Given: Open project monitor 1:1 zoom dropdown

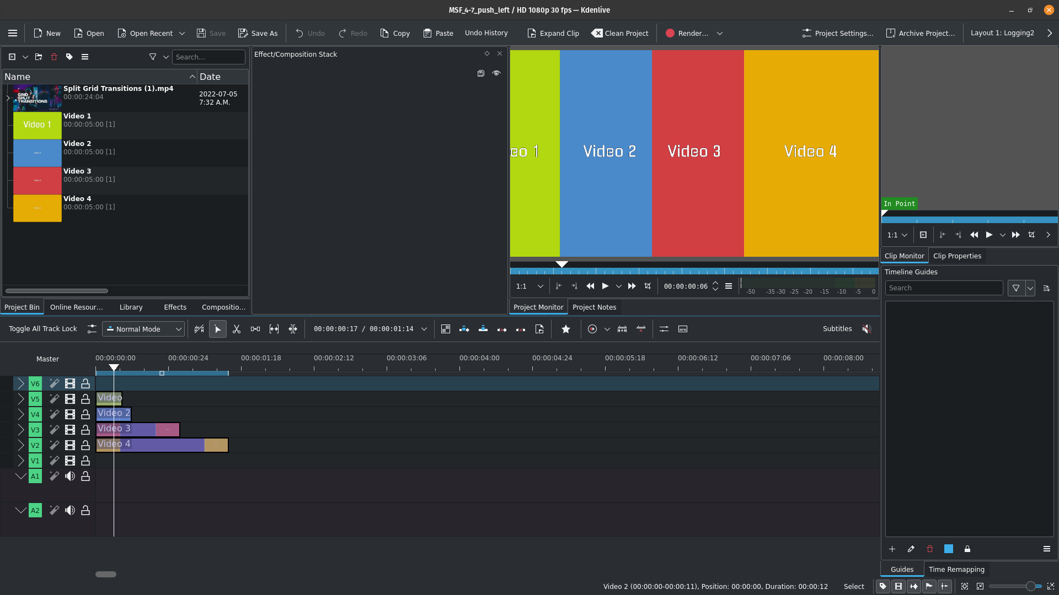Looking at the screenshot, I should 529,286.
